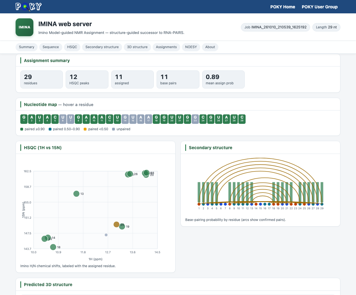Select nucleotide A2 in the map

click(32, 119)
